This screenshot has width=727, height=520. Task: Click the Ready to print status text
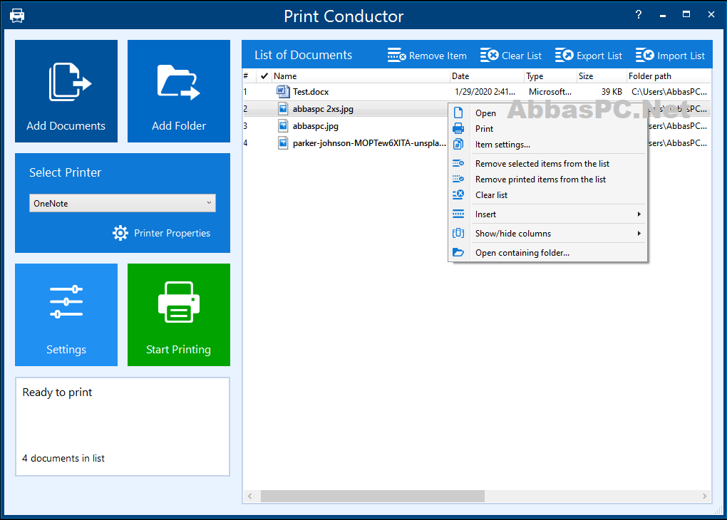point(57,392)
